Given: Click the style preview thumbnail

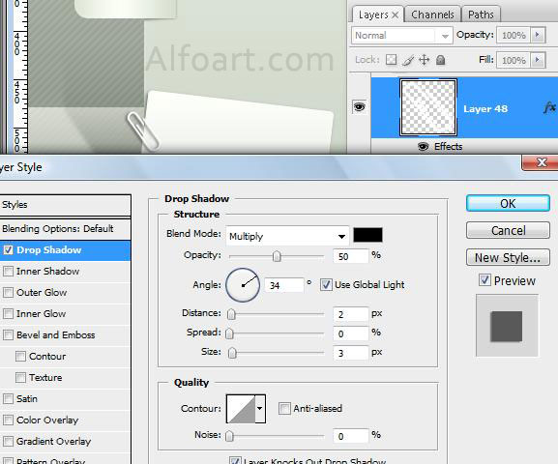Looking at the screenshot, I should click(x=507, y=325).
